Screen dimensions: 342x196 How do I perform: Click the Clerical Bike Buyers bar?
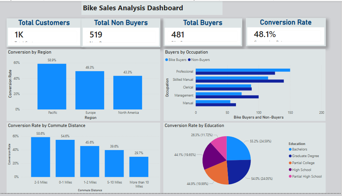223,86
